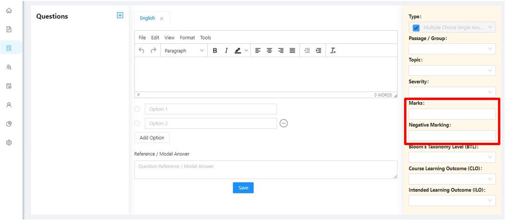
Task: Click the Add Option button
Action: (x=152, y=138)
